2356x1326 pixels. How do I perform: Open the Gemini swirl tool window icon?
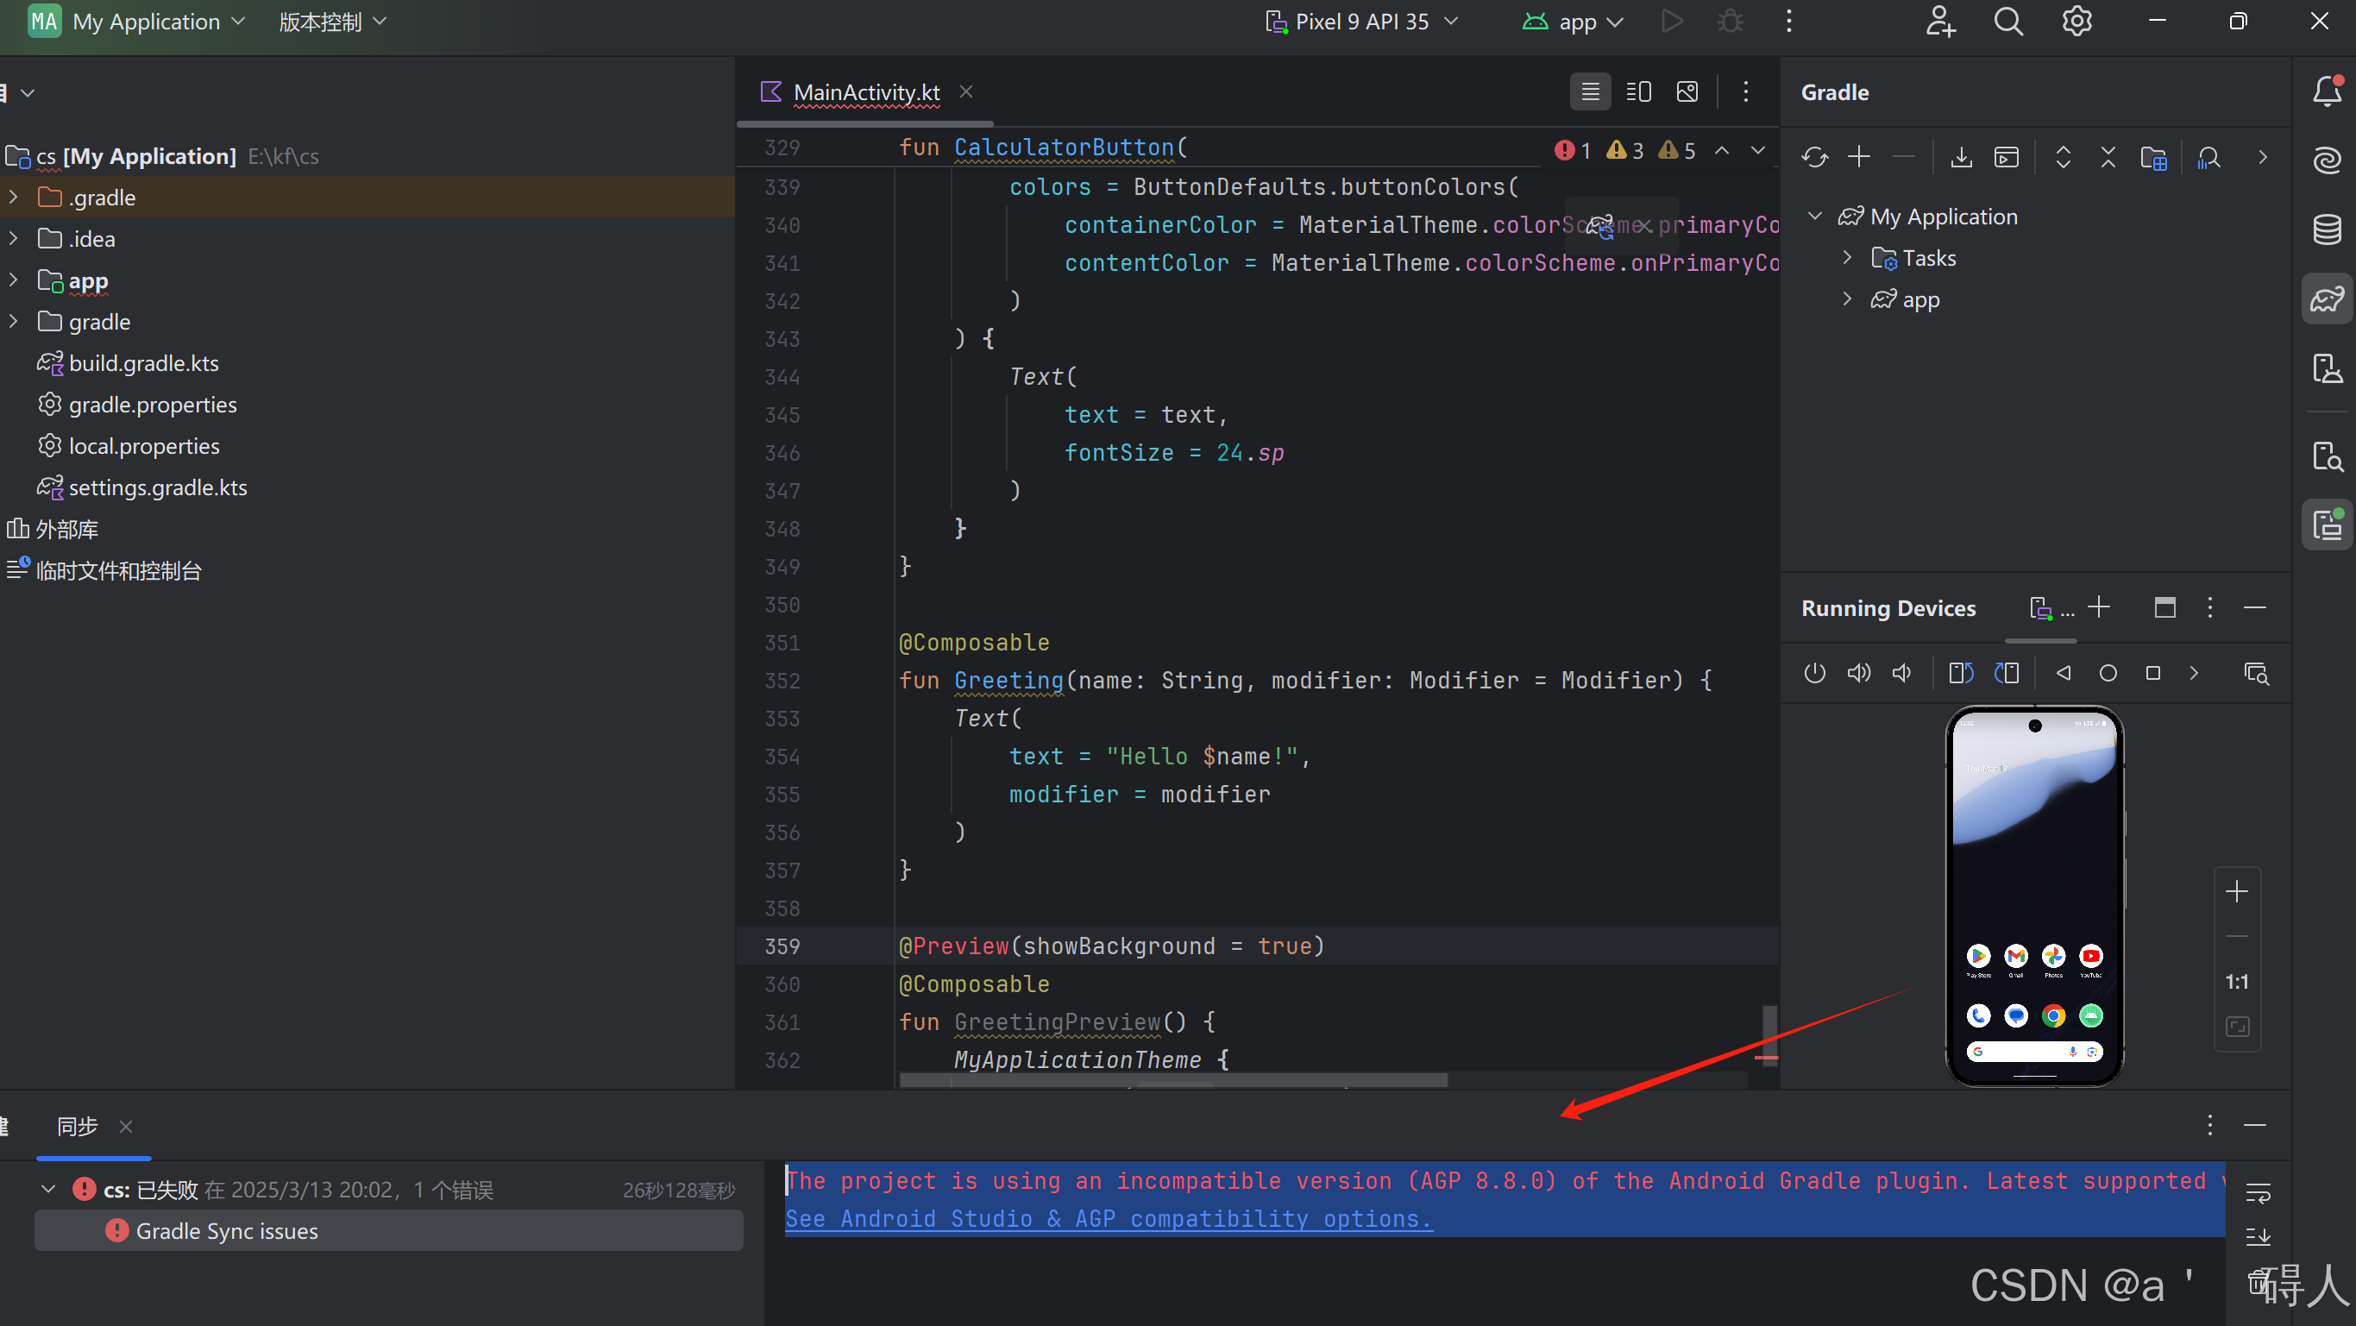coord(2327,160)
